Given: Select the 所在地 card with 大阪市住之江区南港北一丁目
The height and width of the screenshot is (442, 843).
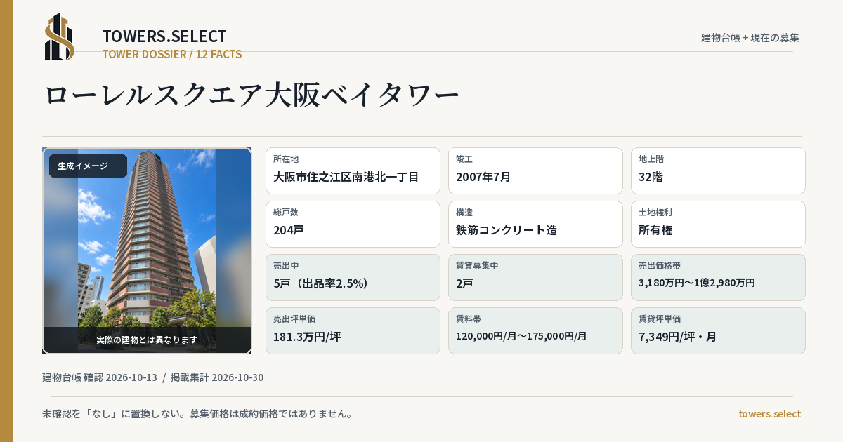Looking at the screenshot, I should coord(353,170).
